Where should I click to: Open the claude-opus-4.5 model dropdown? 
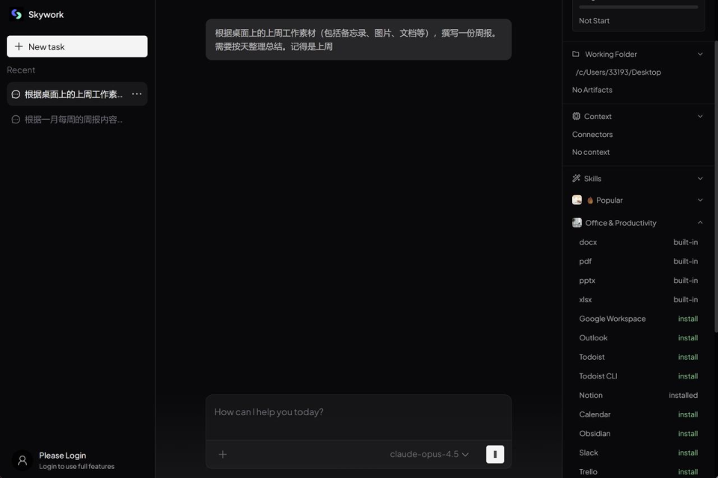tap(427, 454)
